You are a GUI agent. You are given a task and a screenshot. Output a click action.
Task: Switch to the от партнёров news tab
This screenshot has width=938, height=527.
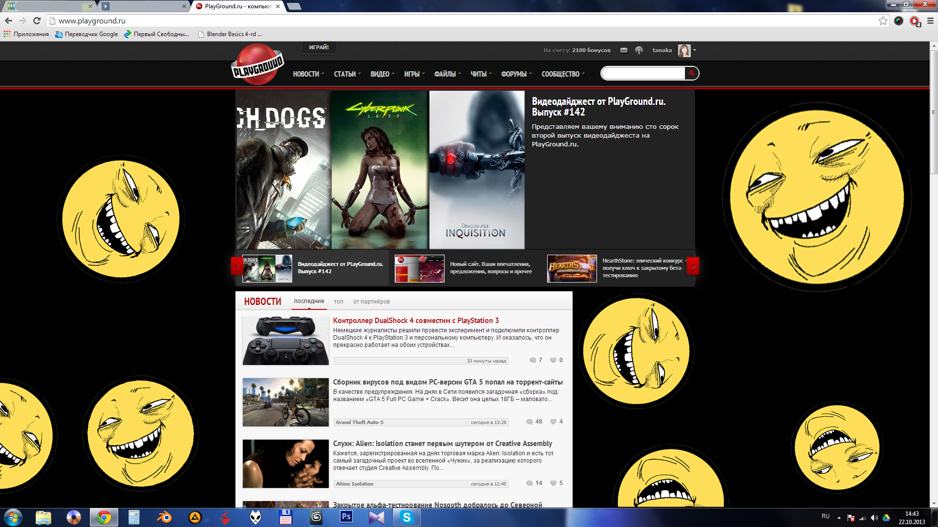pyautogui.click(x=371, y=302)
